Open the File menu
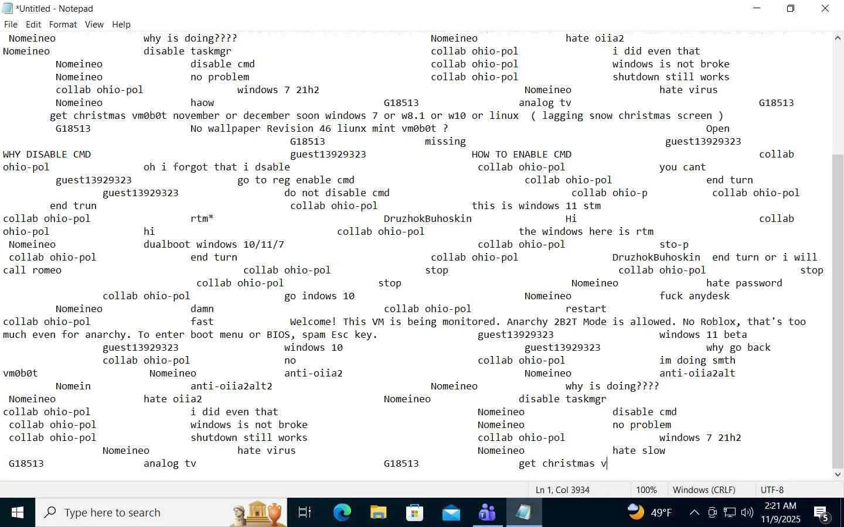 [11, 25]
